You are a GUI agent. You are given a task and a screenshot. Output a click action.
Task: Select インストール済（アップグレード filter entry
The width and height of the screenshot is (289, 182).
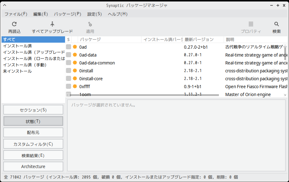pos(33,52)
